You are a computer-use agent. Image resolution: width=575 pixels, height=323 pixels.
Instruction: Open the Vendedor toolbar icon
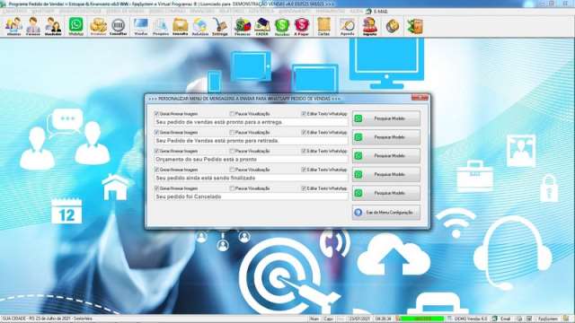click(x=53, y=26)
